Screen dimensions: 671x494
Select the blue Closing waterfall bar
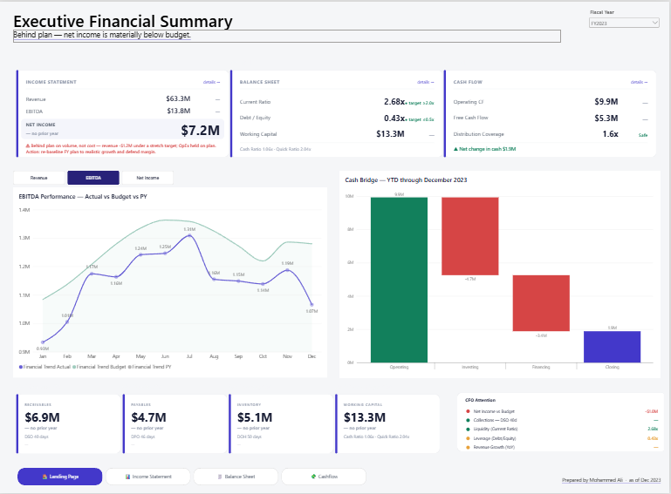tap(612, 347)
